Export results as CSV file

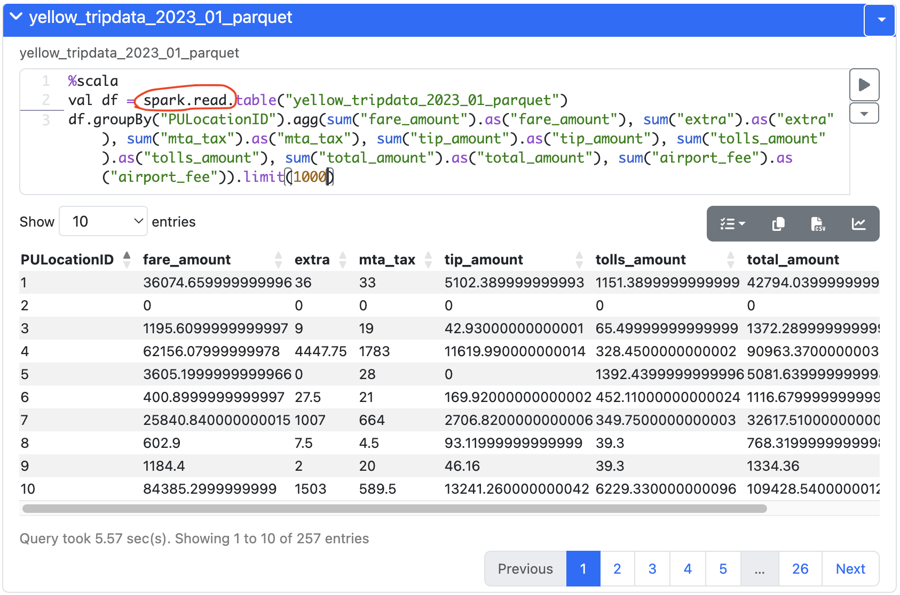[x=818, y=224]
